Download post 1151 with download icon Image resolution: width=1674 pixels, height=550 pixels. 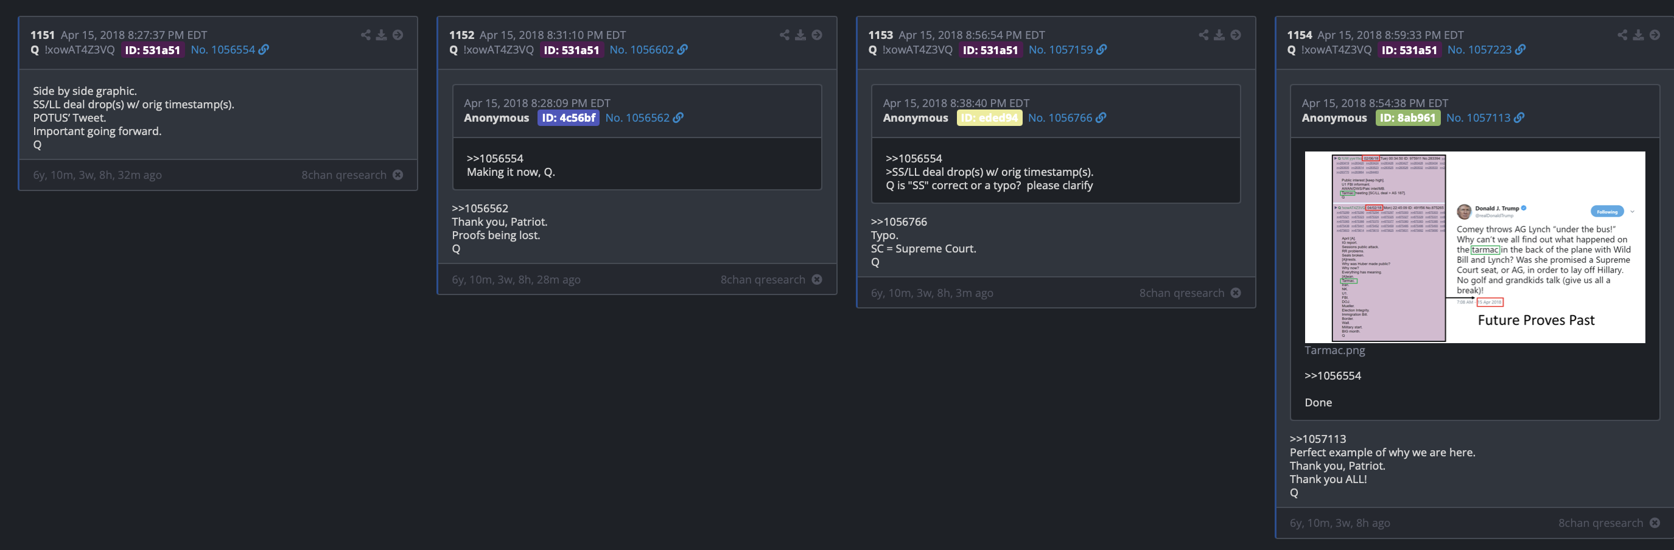pyautogui.click(x=382, y=35)
